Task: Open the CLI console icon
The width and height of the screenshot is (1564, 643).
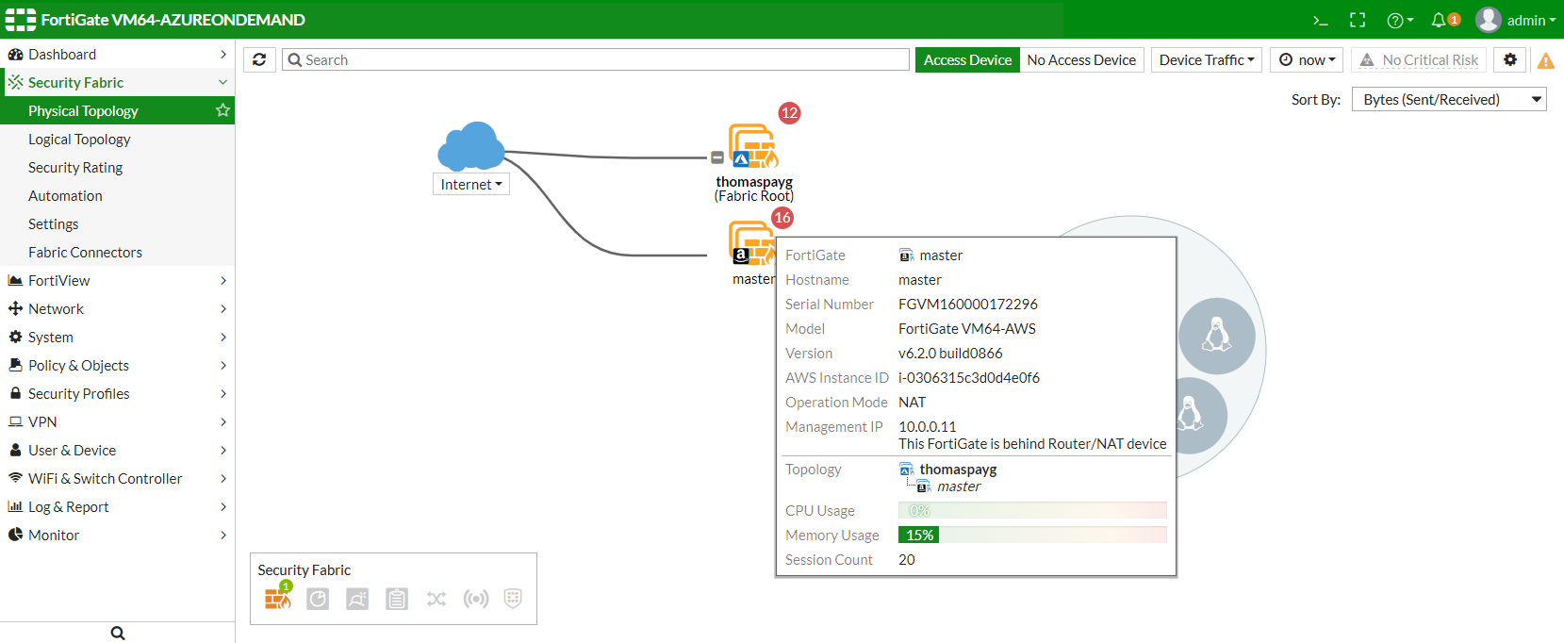Action: [x=1321, y=20]
